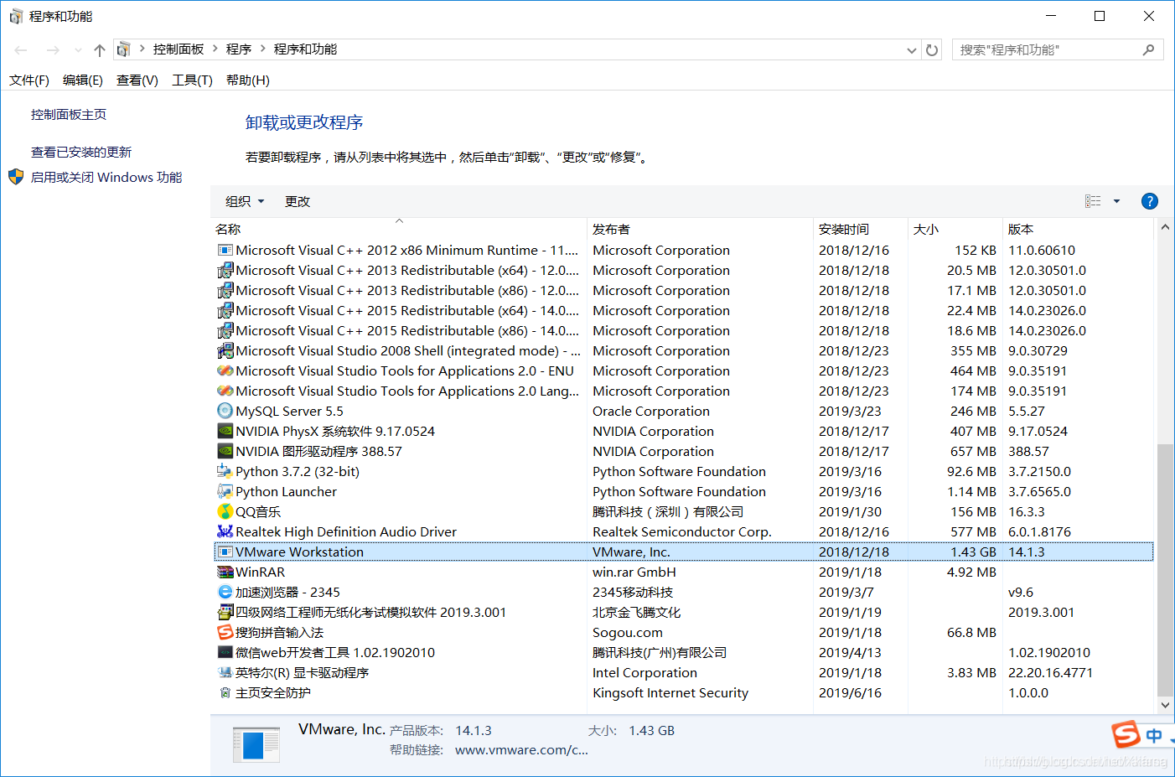Image resolution: width=1175 pixels, height=777 pixels.
Task: Click Realtek Semiconductor Corp. publisher cell
Action: click(682, 531)
